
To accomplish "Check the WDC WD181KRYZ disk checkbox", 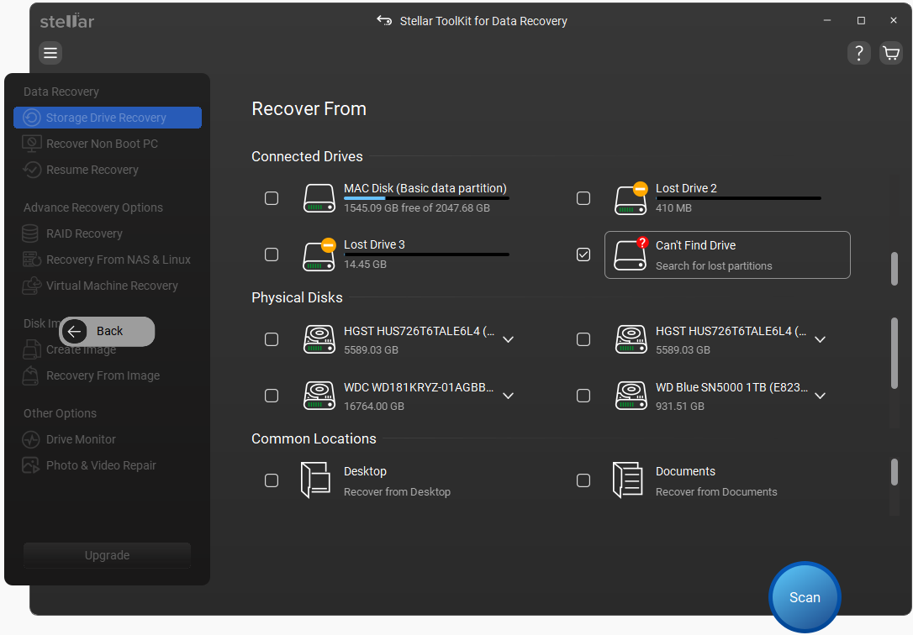I will [272, 396].
